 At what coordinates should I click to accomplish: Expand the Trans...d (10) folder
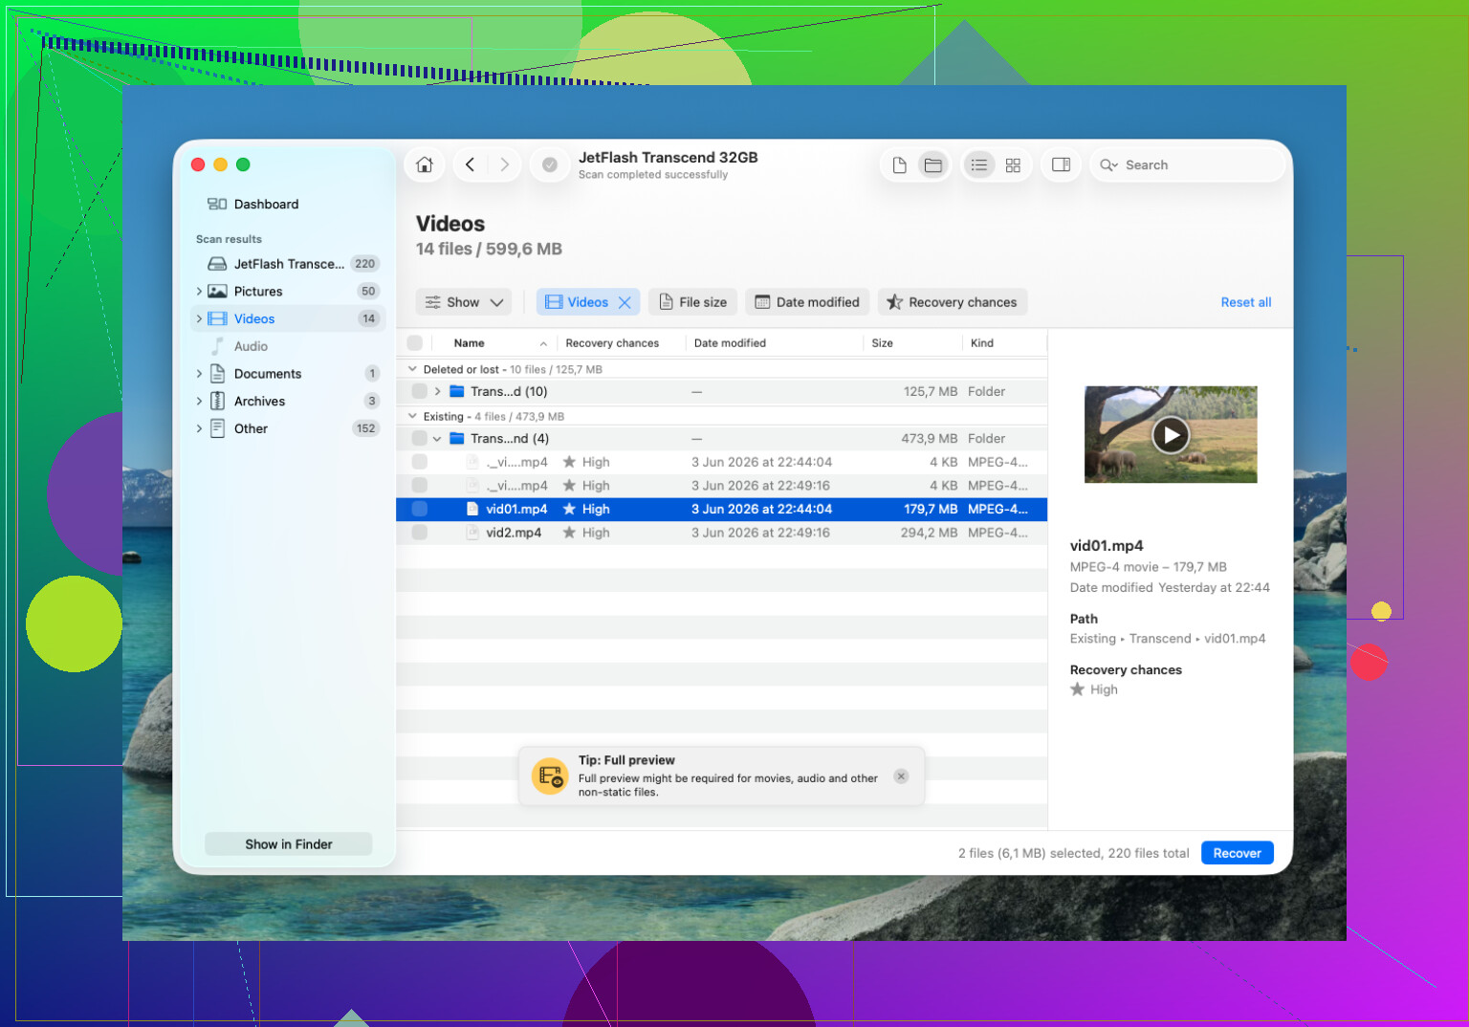point(437,391)
